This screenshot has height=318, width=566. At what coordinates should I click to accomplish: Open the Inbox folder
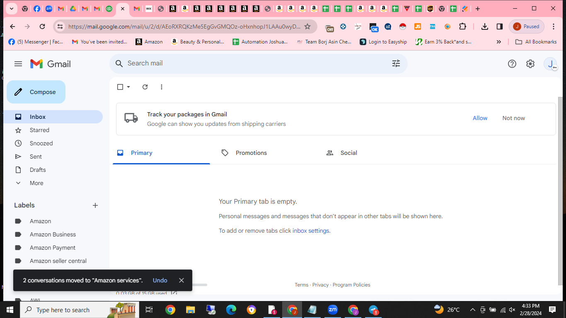pos(53,117)
